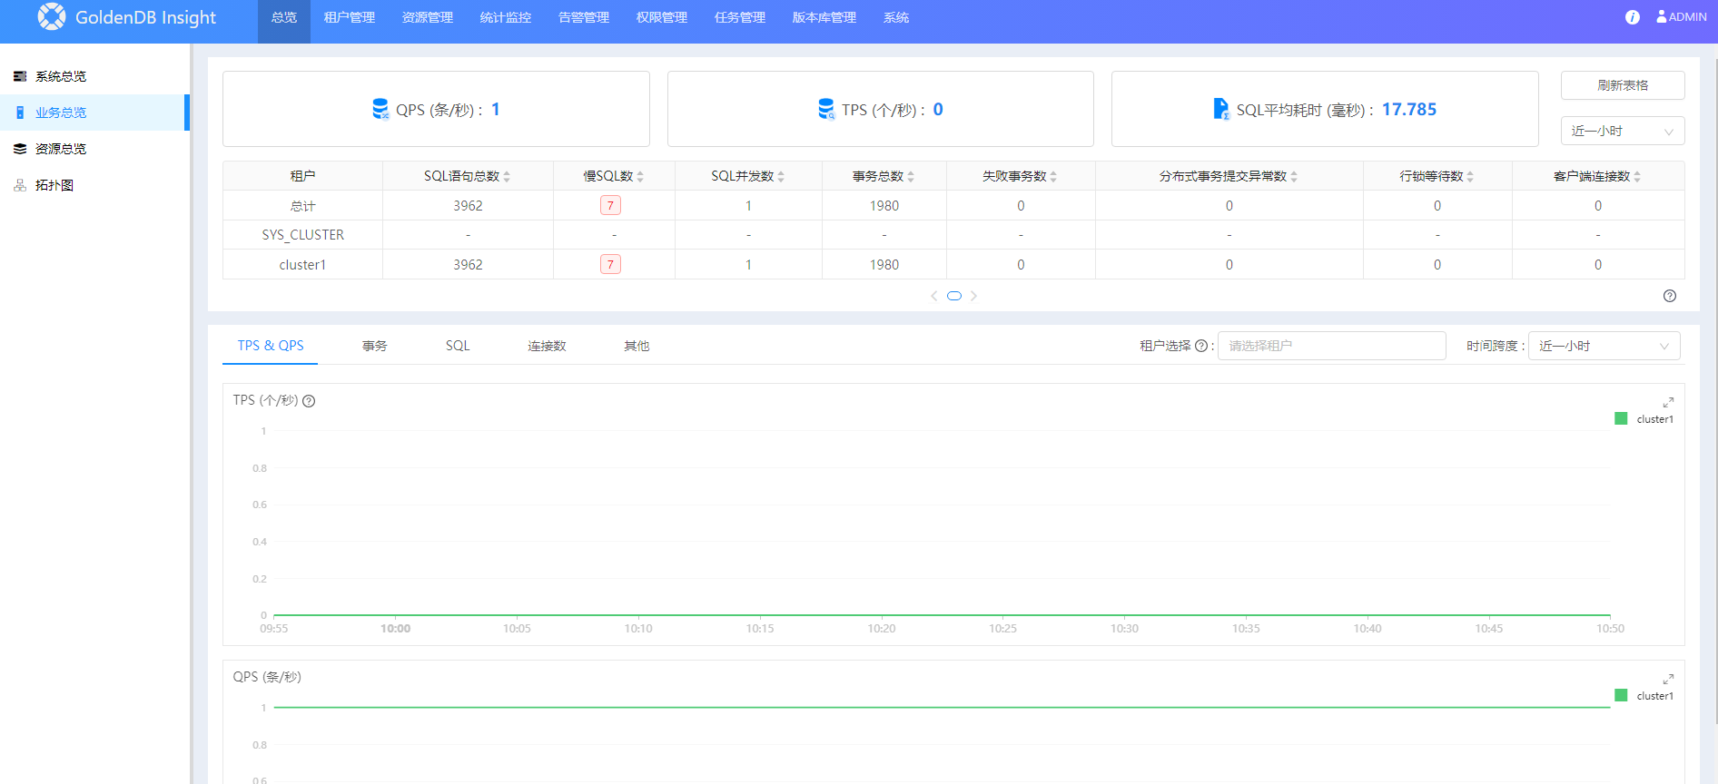1718x784 pixels.
Task: Select the TPS & QPS tab
Action: coord(271,346)
